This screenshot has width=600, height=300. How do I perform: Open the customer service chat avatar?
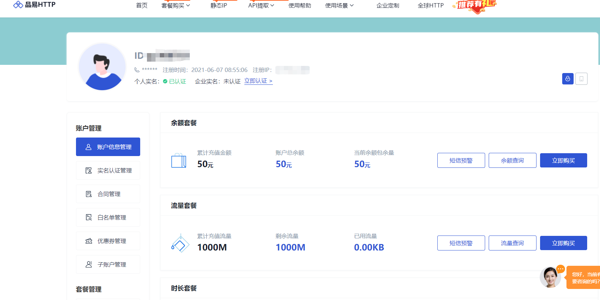point(550,277)
